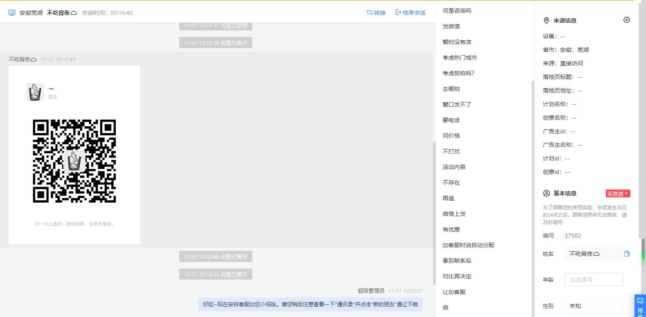Click the 10:12:53 访客已离开 system notice
Viewport: 646px width, 317px height.
point(216,274)
